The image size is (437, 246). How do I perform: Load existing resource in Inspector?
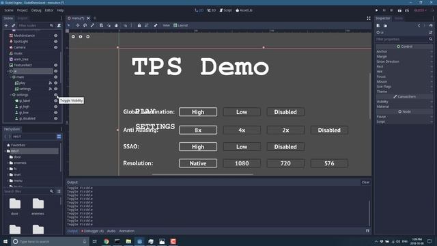click(x=385, y=26)
